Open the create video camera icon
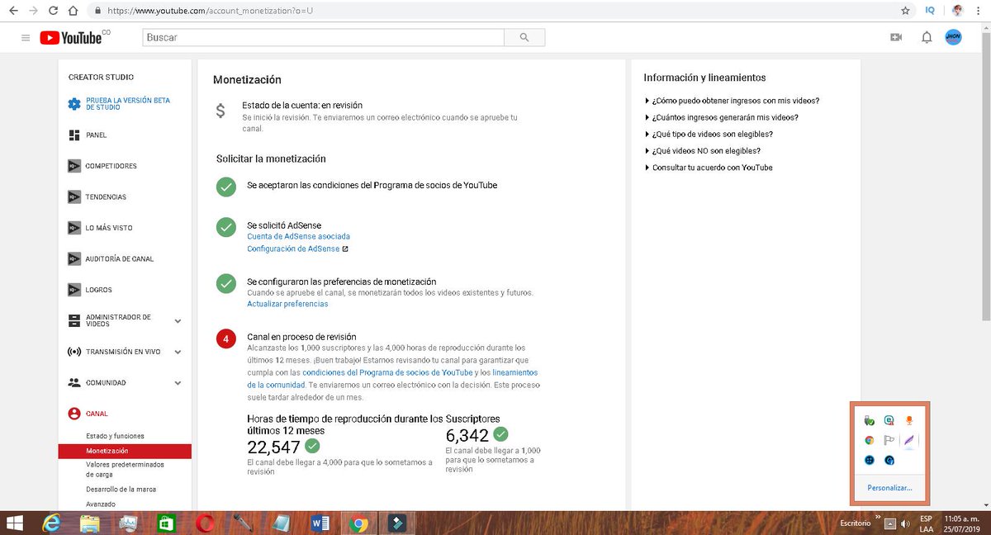Viewport: 991px width, 535px height. tap(896, 37)
